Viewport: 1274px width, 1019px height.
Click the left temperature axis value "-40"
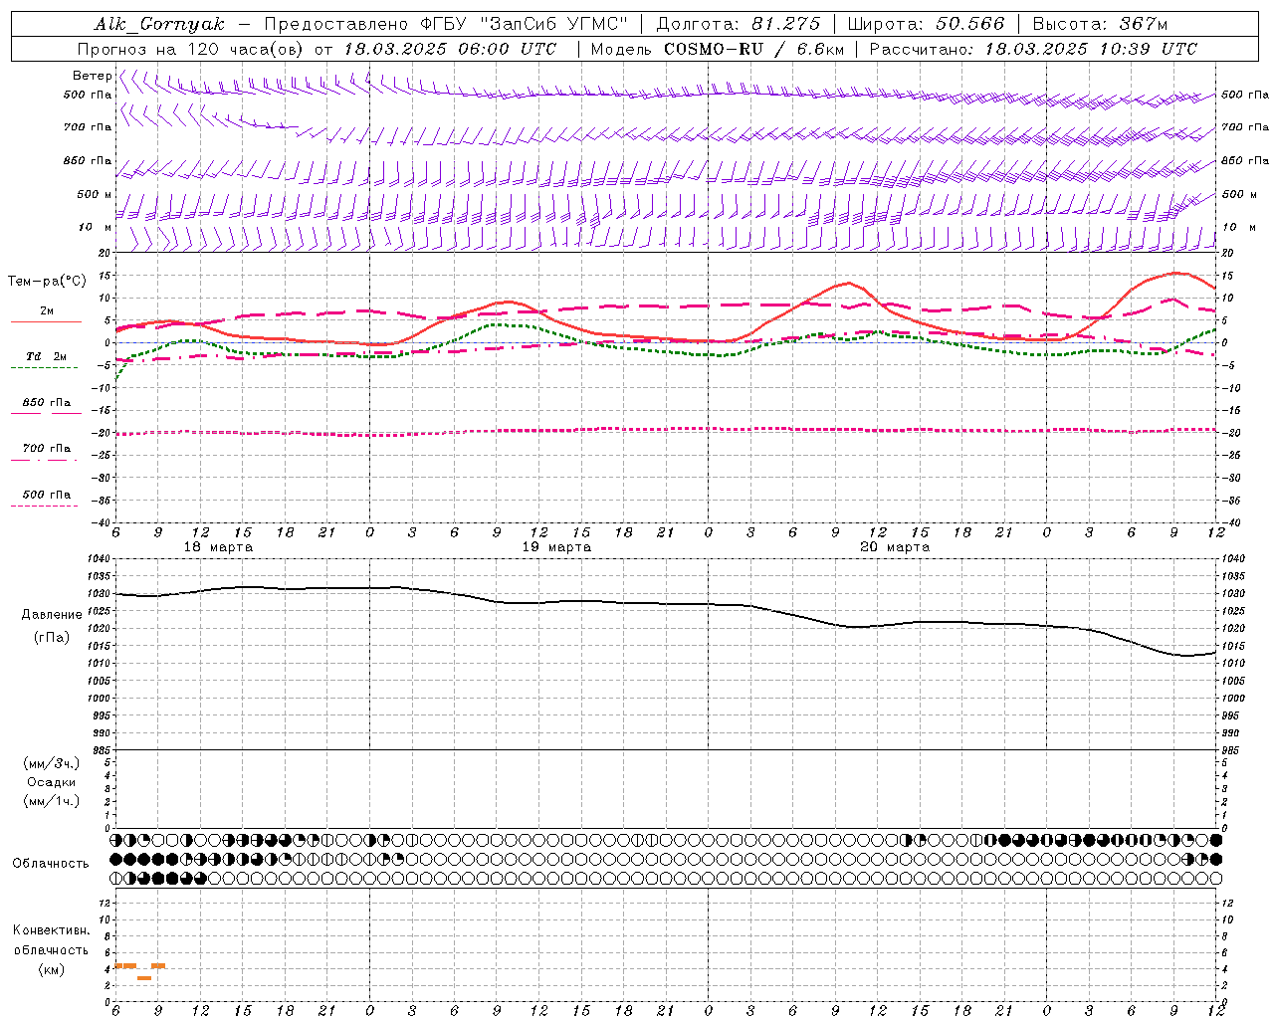pos(100,523)
